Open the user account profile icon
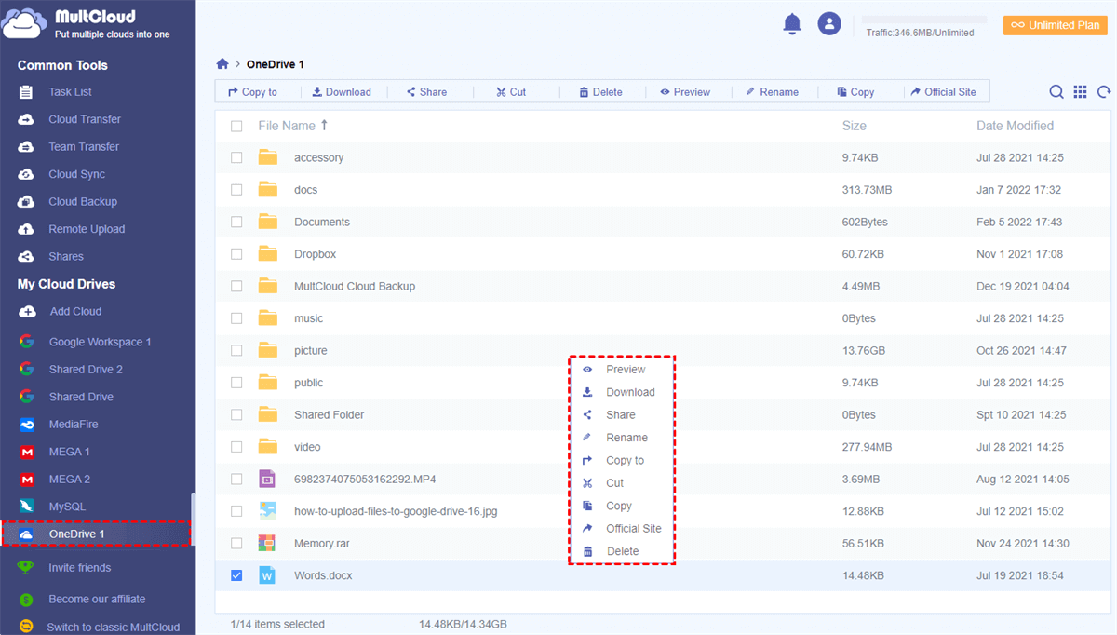 (x=828, y=24)
